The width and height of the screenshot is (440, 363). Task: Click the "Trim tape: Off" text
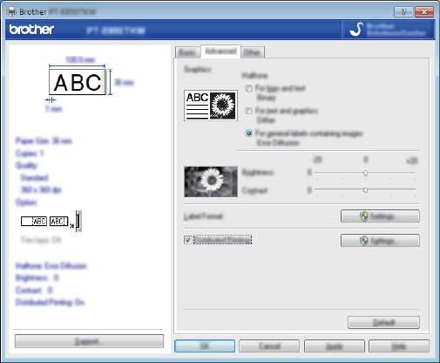(41, 240)
